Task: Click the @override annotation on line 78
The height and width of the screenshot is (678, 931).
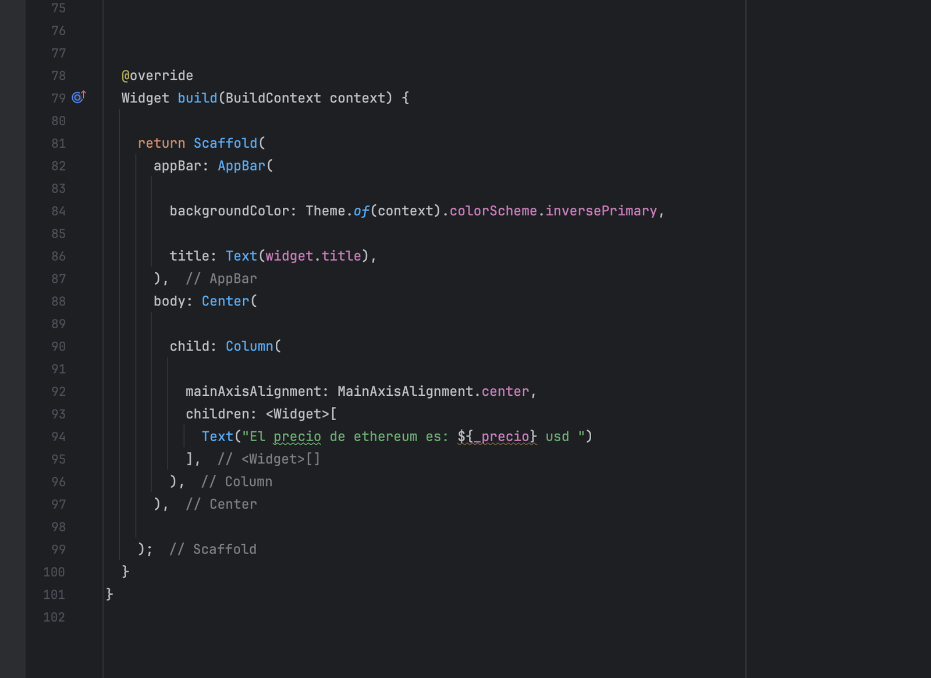Action: click(x=157, y=76)
